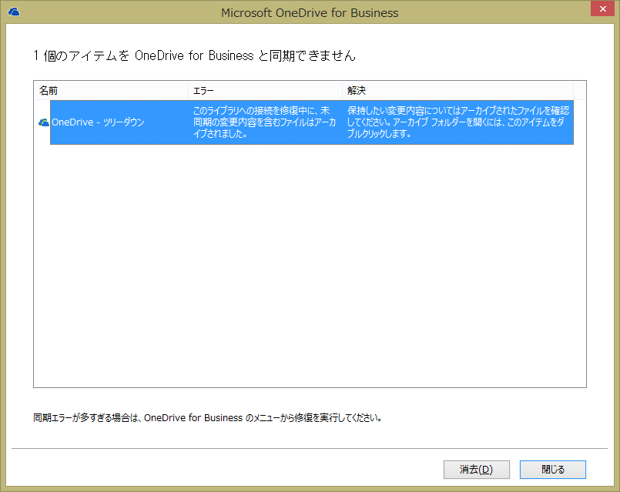Screen dimensions: 620x492
Task: Click the error text このライブラリへの接続を修復中に
Action: tap(264, 122)
